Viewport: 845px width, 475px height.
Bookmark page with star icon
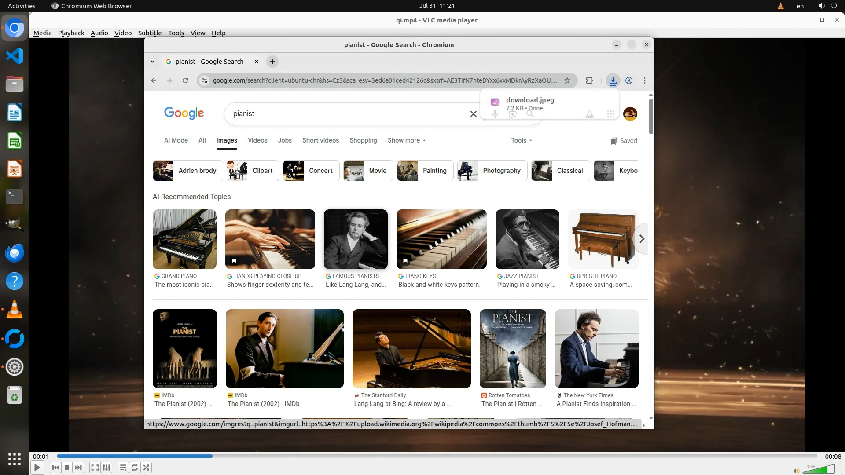tap(567, 80)
